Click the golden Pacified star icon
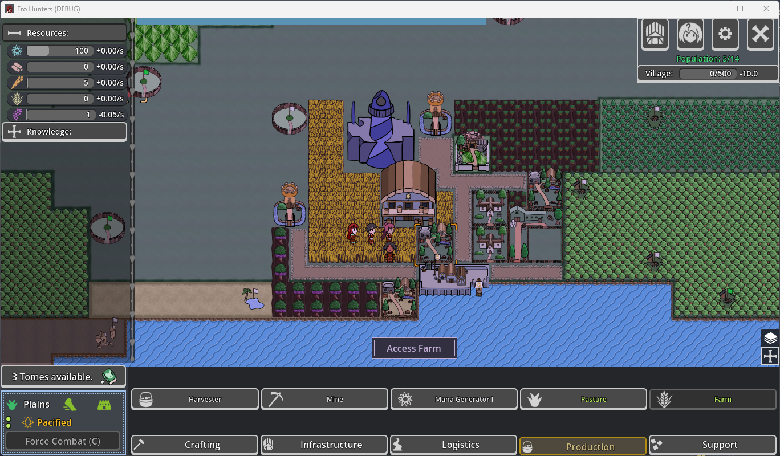 tap(27, 422)
